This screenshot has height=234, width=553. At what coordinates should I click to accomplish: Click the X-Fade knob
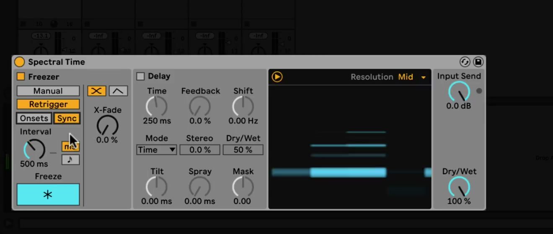pyautogui.click(x=107, y=125)
